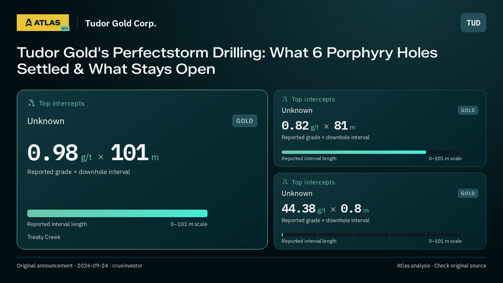The width and height of the screenshot is (503, 283).
Task: Click the drill icon in the 0.82 g/t card
Action: click(x=285, y=99)
